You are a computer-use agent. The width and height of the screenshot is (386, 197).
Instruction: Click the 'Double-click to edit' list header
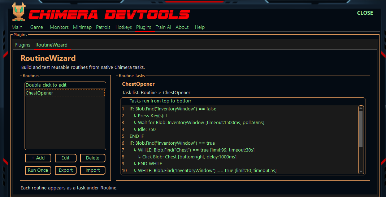(x=65, y=85)
